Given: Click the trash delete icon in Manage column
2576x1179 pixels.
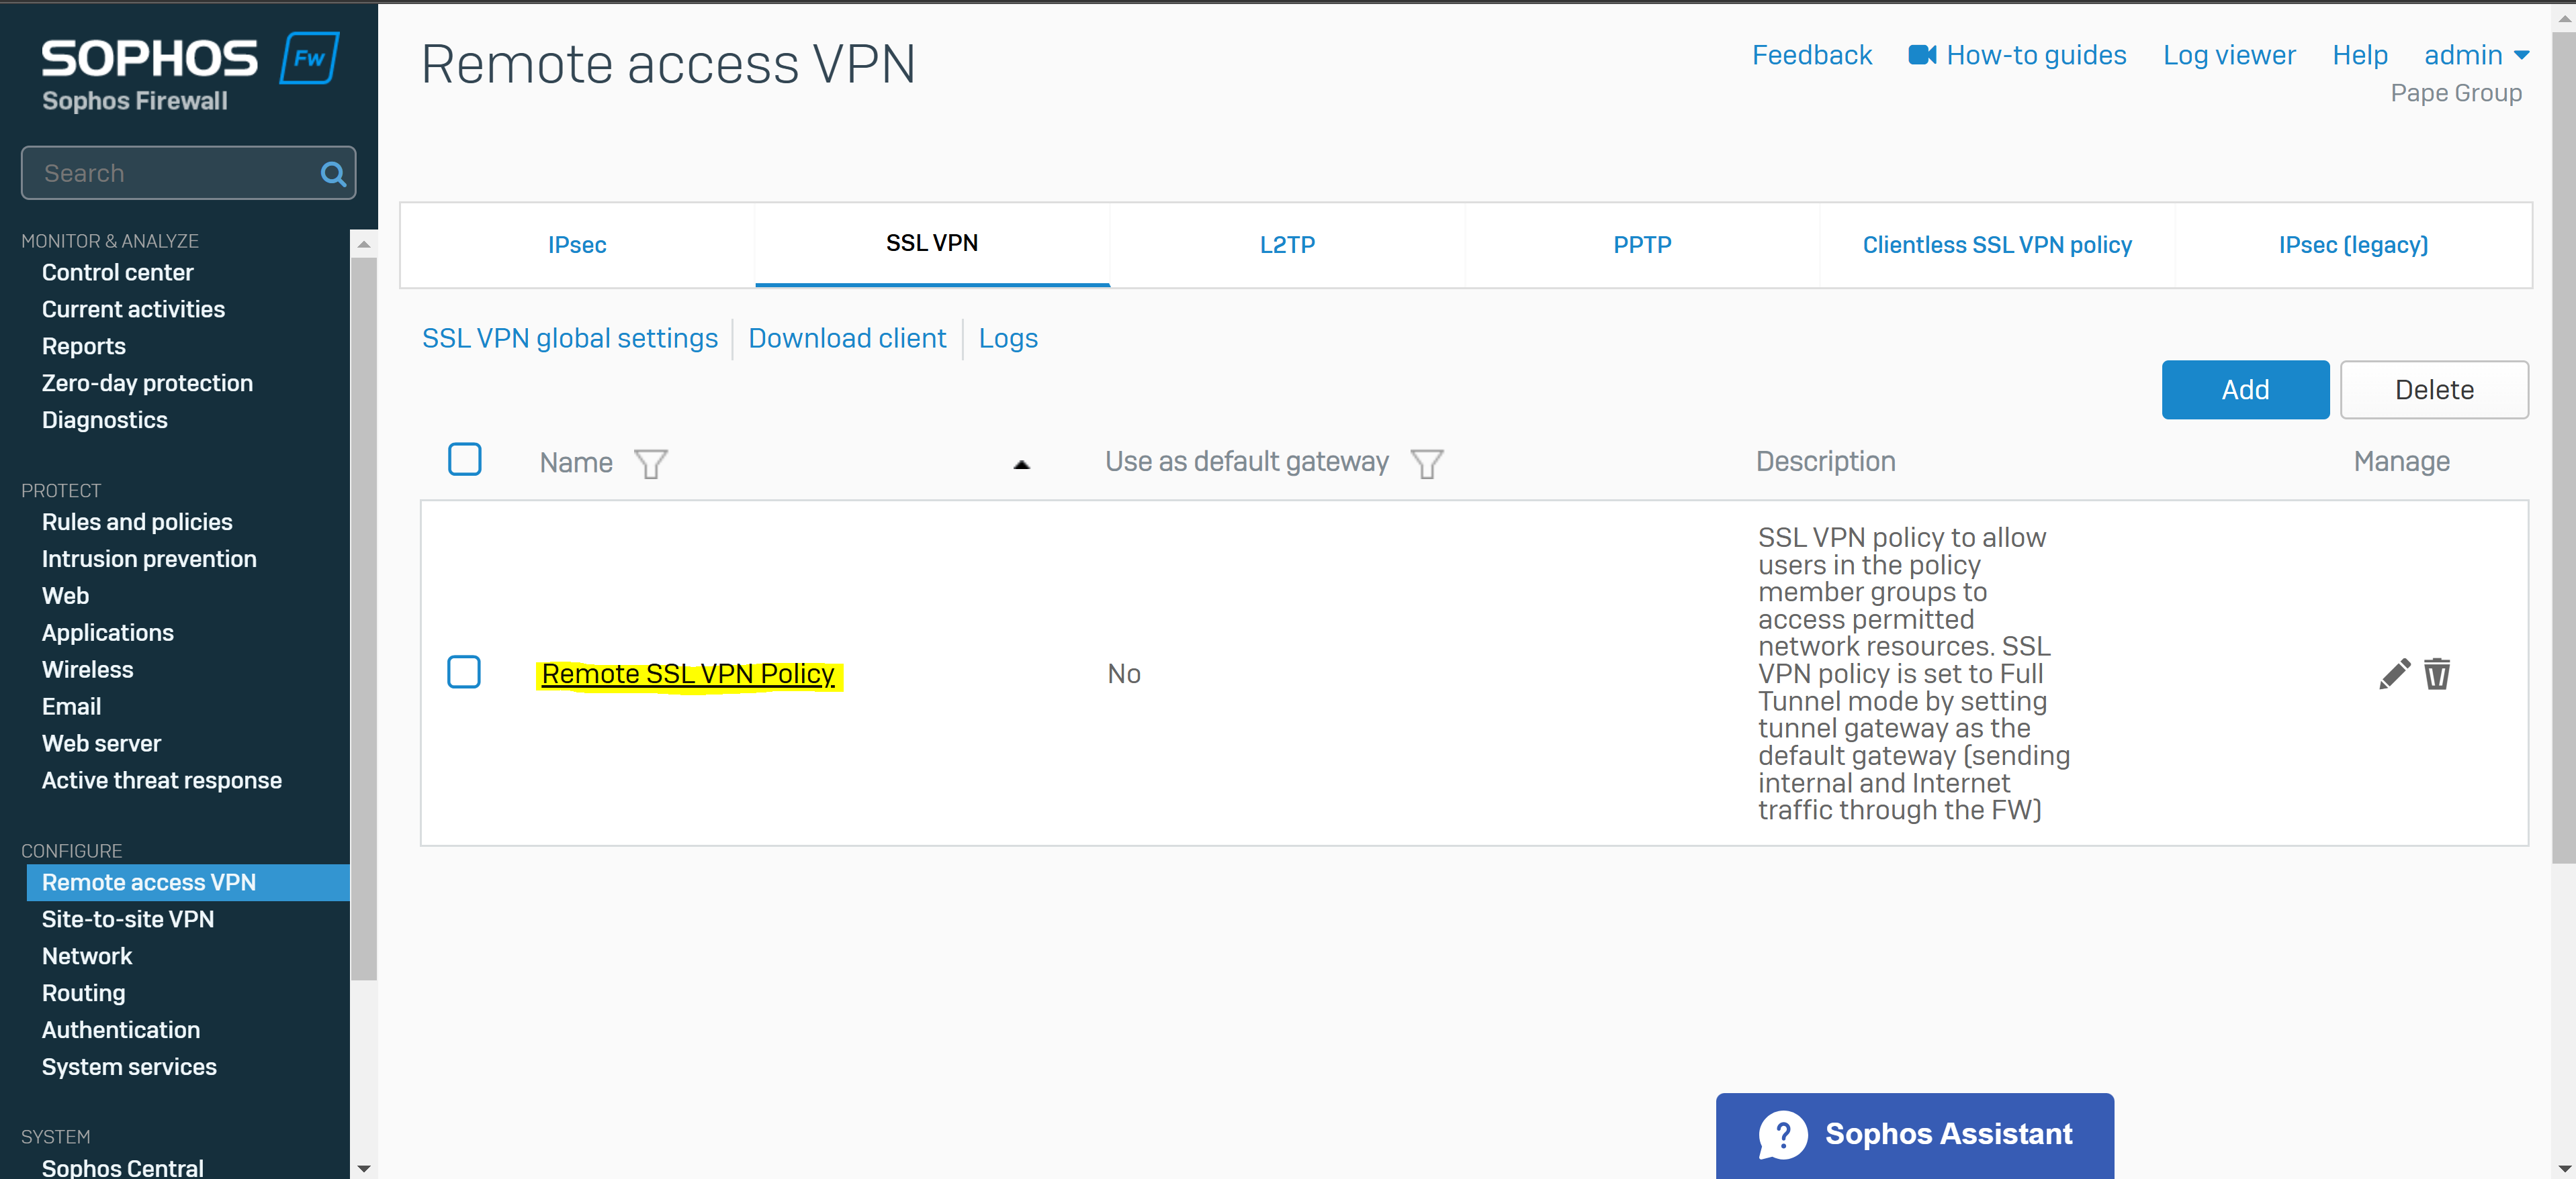Looking at the screenshot, I should pos(2437,674).
